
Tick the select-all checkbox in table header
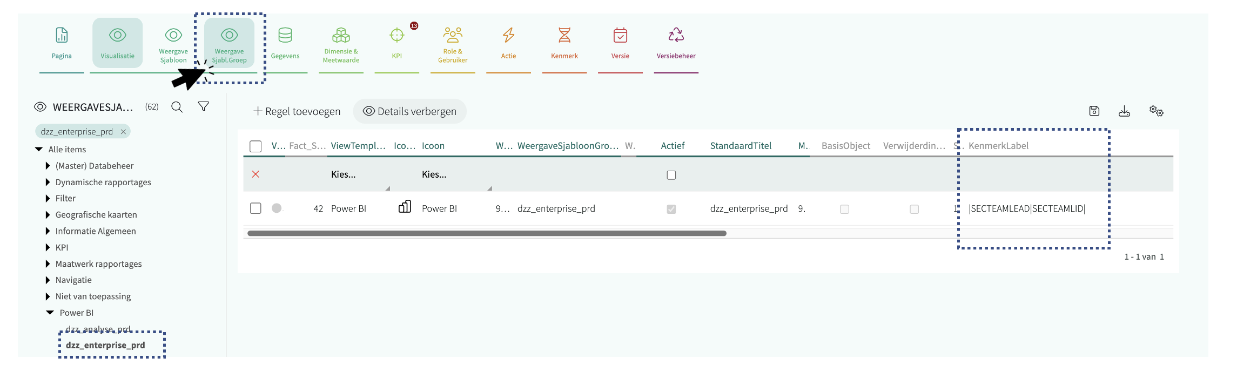[x=256, y=146]
